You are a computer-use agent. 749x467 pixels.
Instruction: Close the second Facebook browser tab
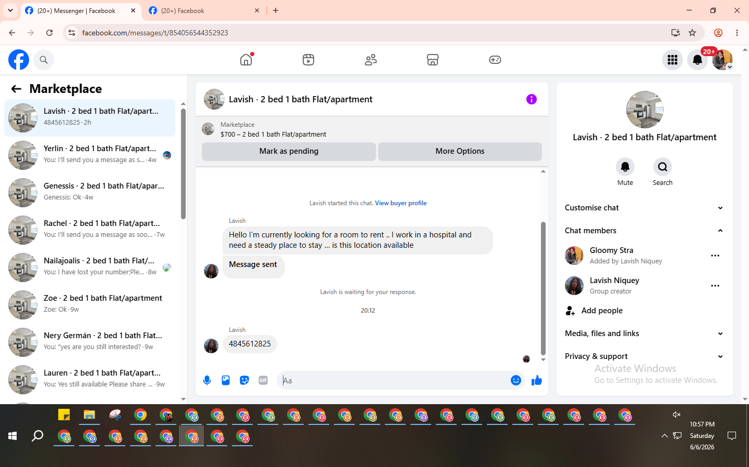click(x=257, y=10)
